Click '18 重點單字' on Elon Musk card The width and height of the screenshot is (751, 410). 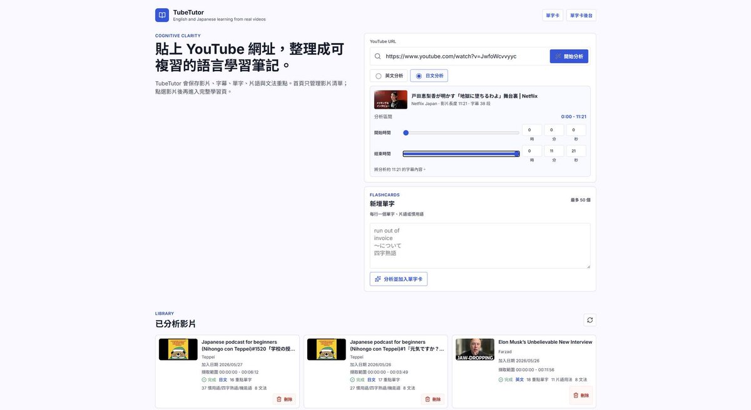538,379
